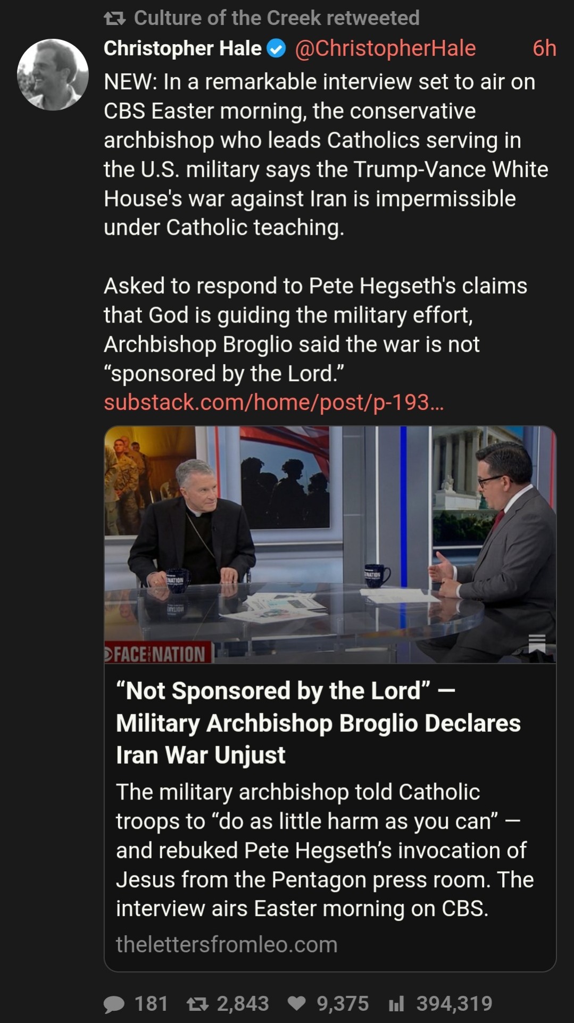Open Christopher Hale's profile picture
Viewport: 574px width, 1023px height.
tap(53, 75)
